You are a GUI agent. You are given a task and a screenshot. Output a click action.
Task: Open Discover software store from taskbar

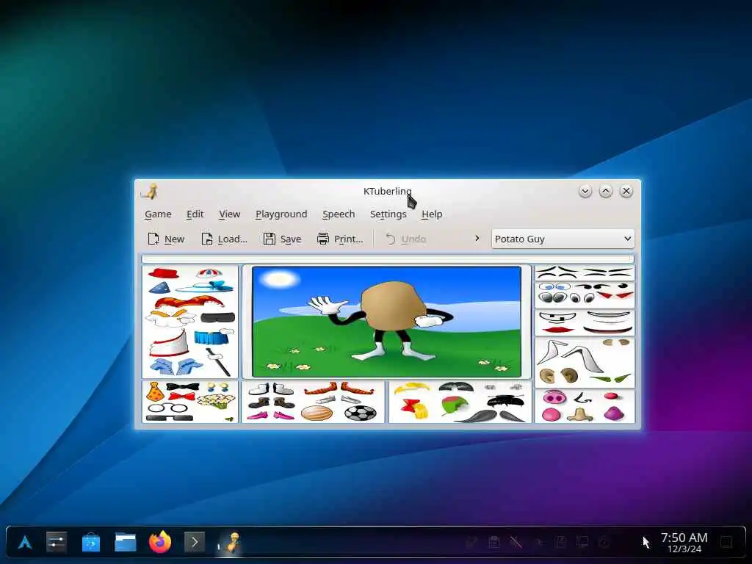[90, 543]
